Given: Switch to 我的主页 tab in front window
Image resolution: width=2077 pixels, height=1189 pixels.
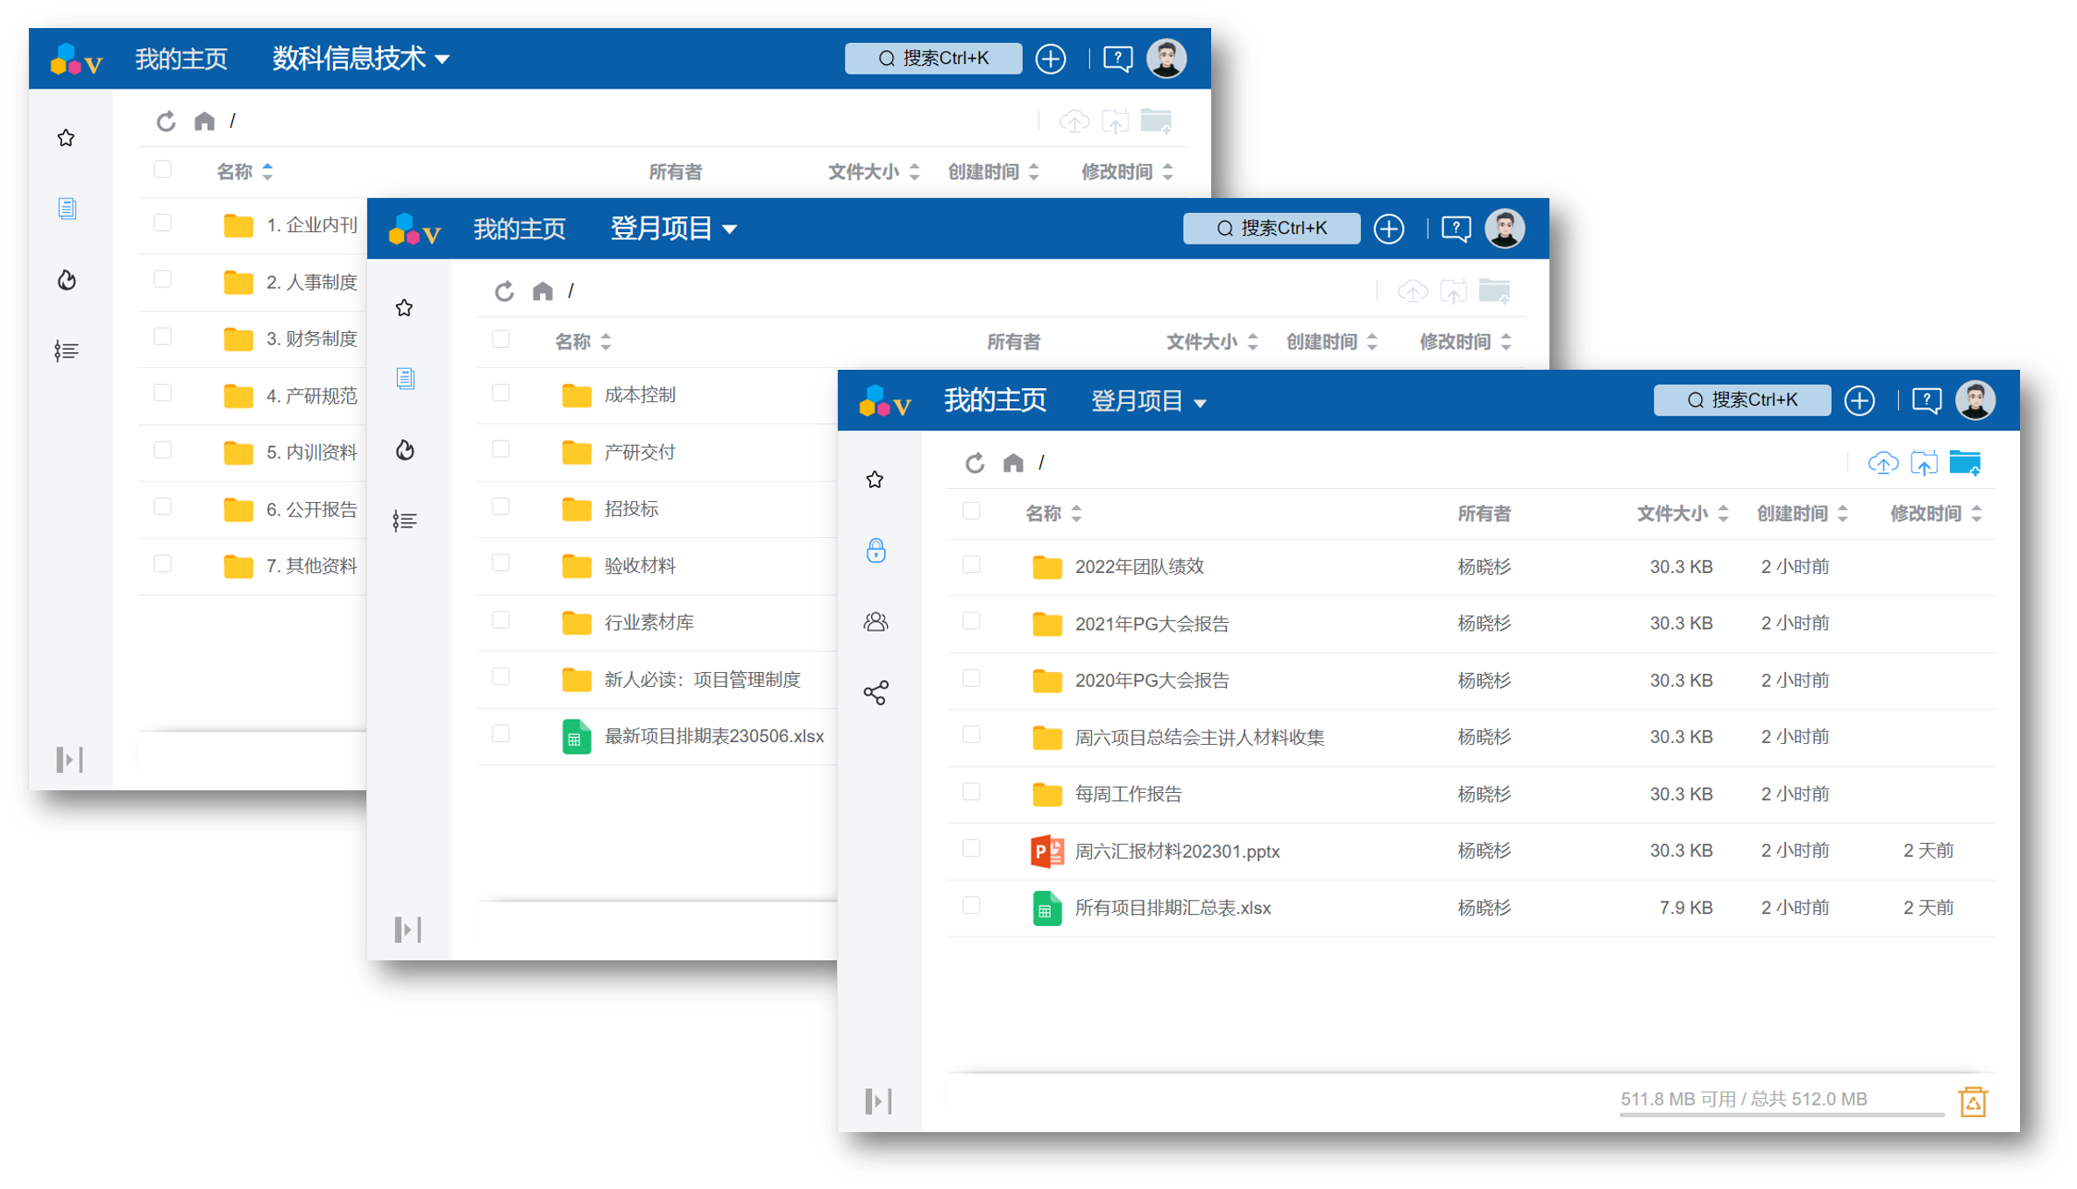Looking at the screenshot, I should pos(995,400).
